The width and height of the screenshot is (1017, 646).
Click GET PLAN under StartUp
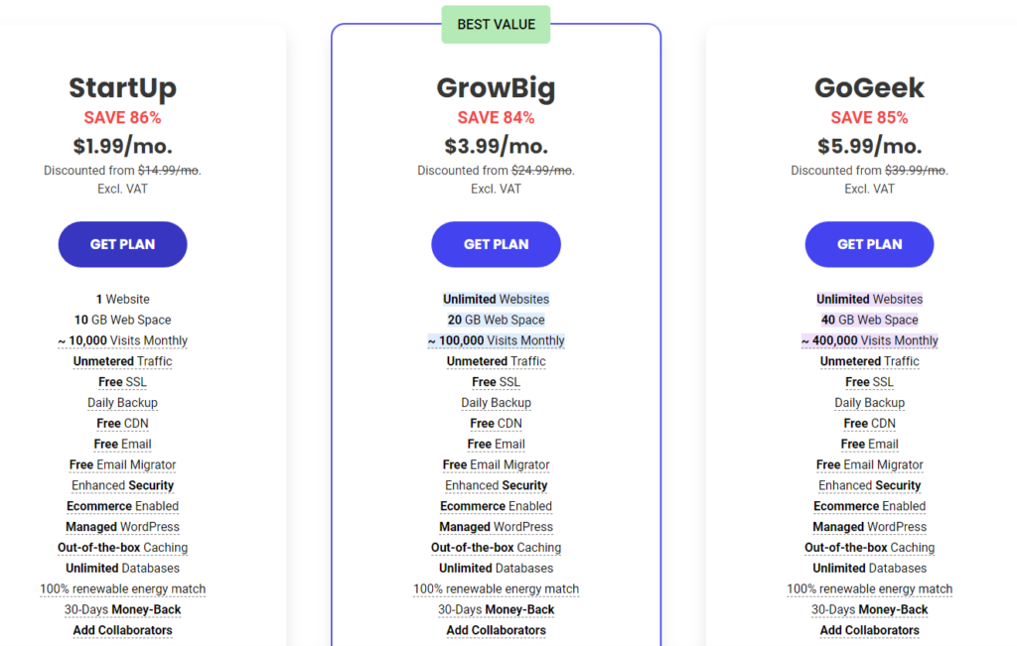pyautogui.click(x=122, y=244)
